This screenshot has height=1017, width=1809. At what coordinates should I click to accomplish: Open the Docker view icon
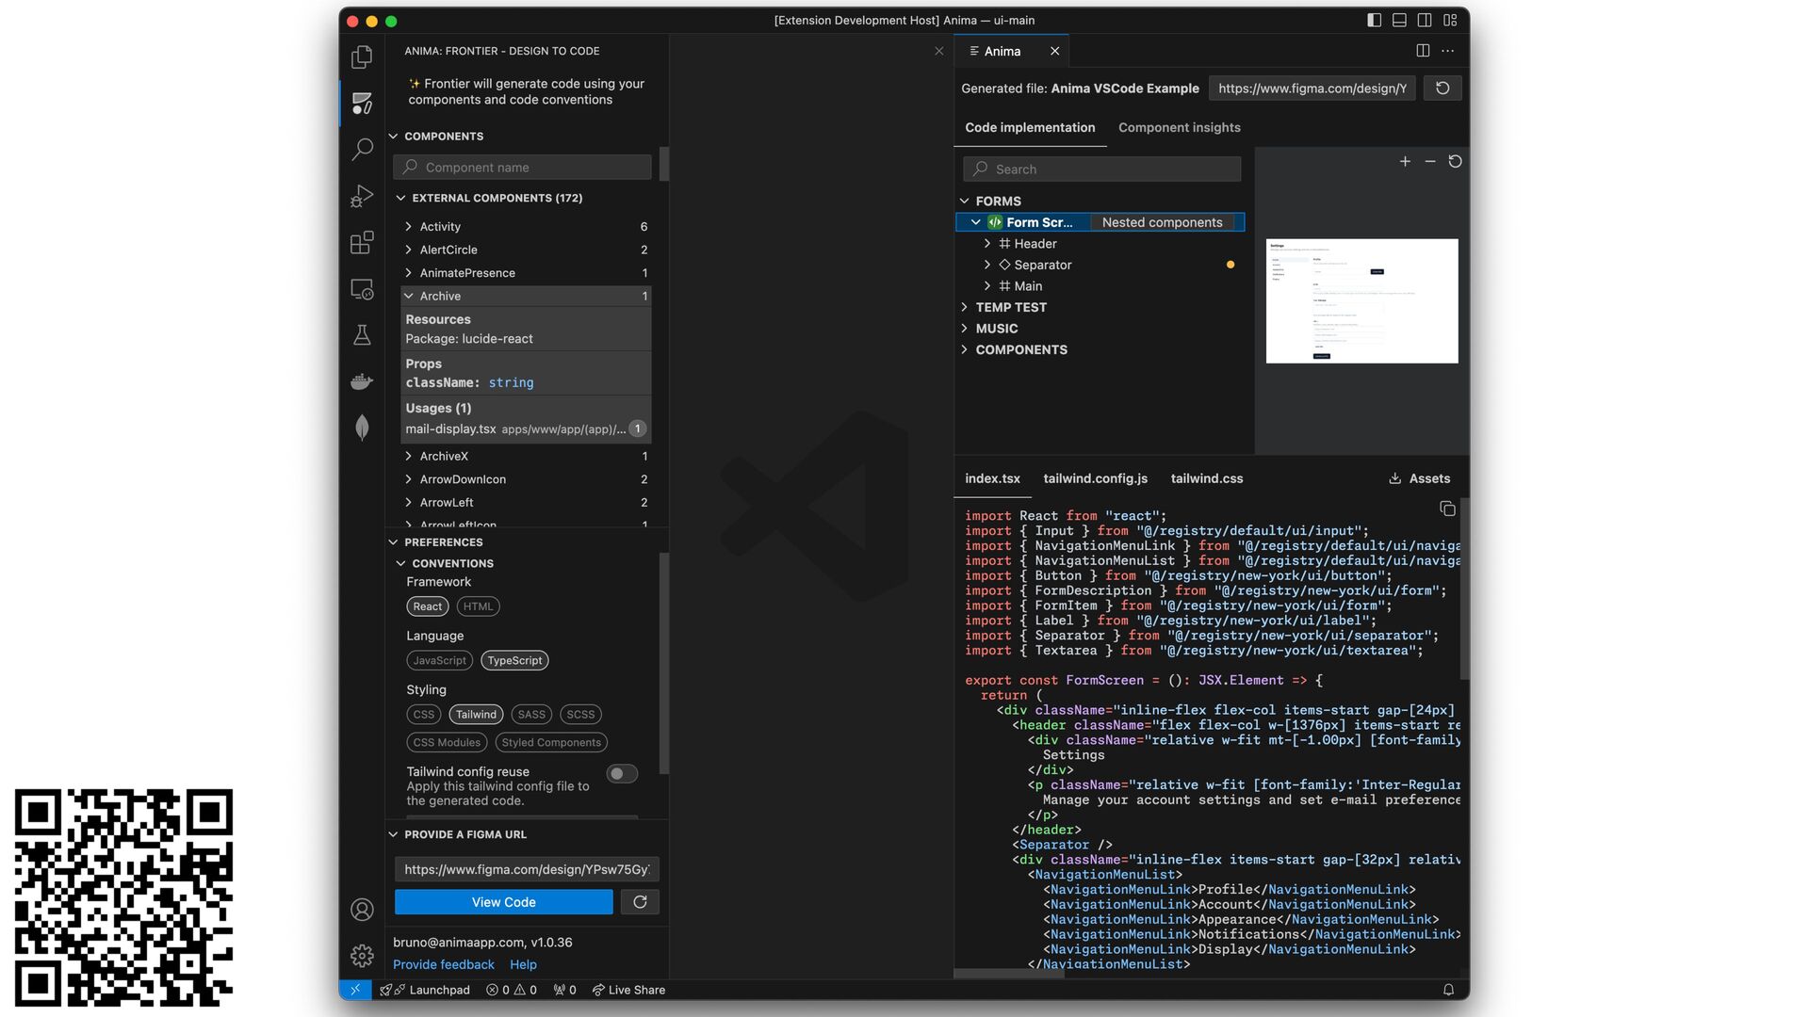tap(362, 381)
